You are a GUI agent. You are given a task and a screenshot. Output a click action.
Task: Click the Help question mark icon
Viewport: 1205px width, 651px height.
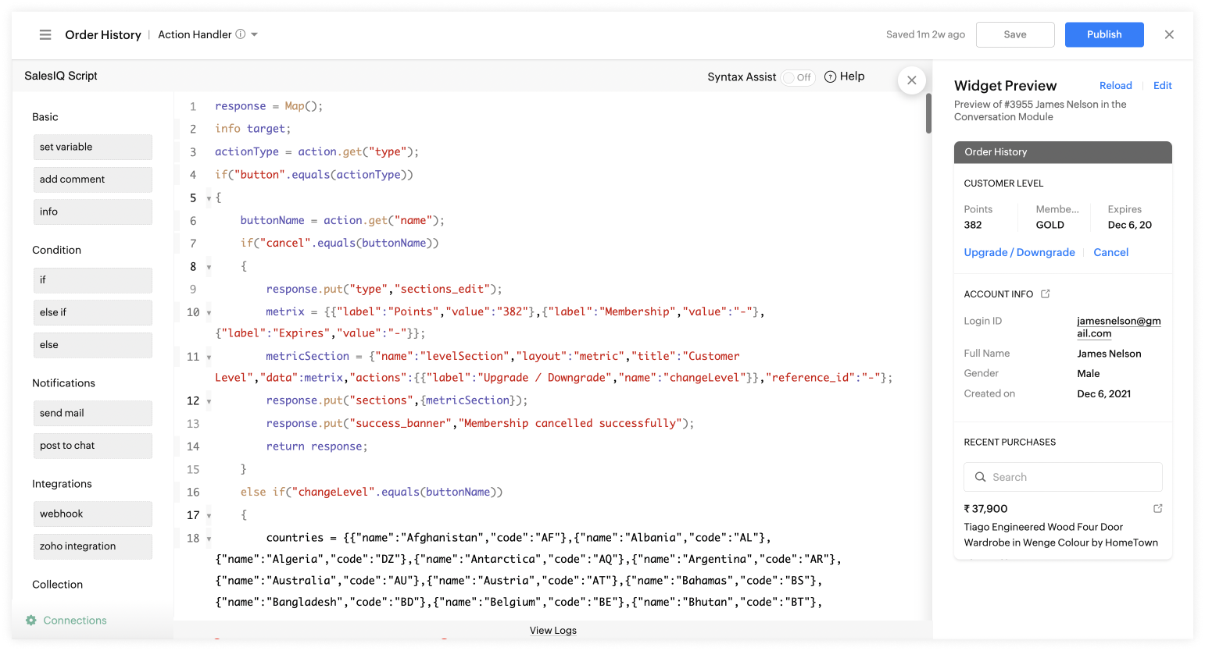(831, 76)
